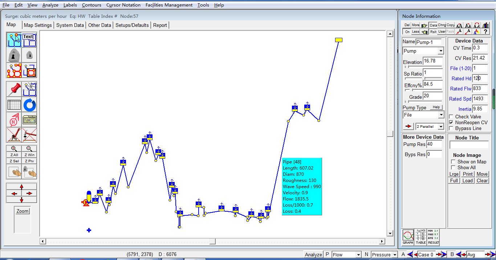The width and height of the screenshot is (496, 260).
Task: Click blue previous arrow before Case 0
Action: (410, 255)
